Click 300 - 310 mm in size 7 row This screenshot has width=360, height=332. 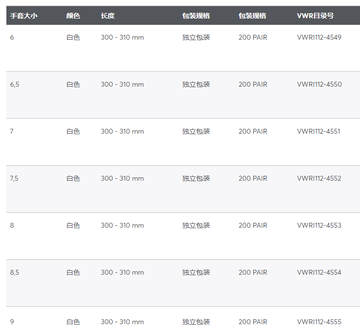(122, 131)
